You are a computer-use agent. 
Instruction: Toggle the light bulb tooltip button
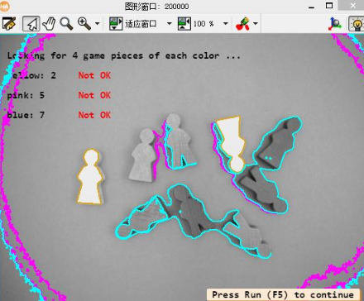coord(357,24)
